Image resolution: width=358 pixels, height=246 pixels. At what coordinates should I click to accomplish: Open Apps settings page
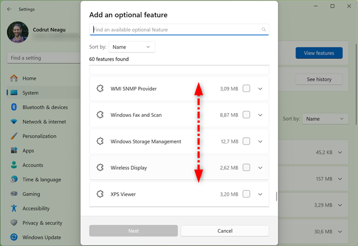coord(44,151)
